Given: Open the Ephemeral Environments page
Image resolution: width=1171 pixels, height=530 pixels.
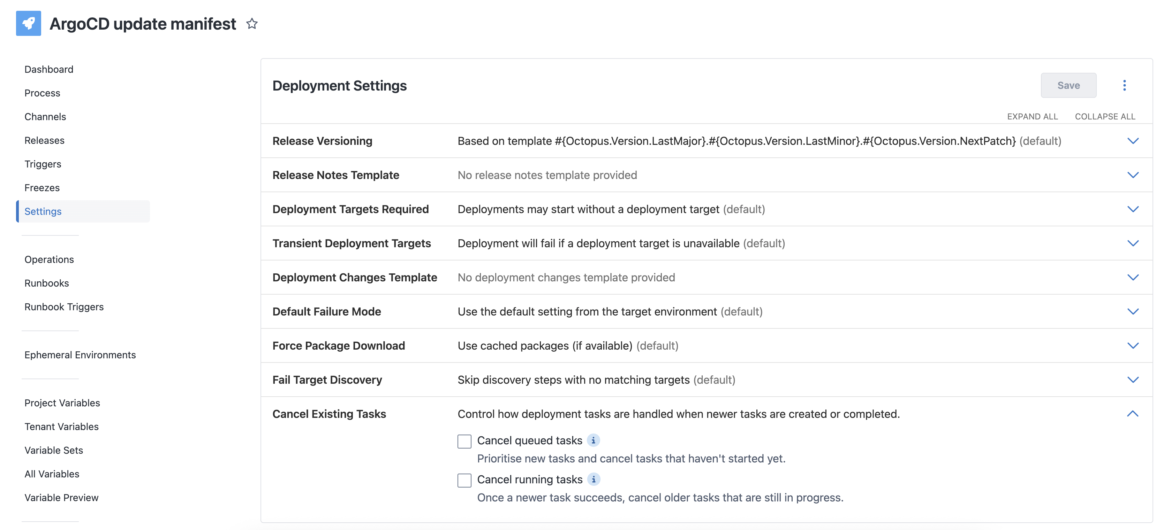Looking at the screenshot, I should [x=80, y=355].
